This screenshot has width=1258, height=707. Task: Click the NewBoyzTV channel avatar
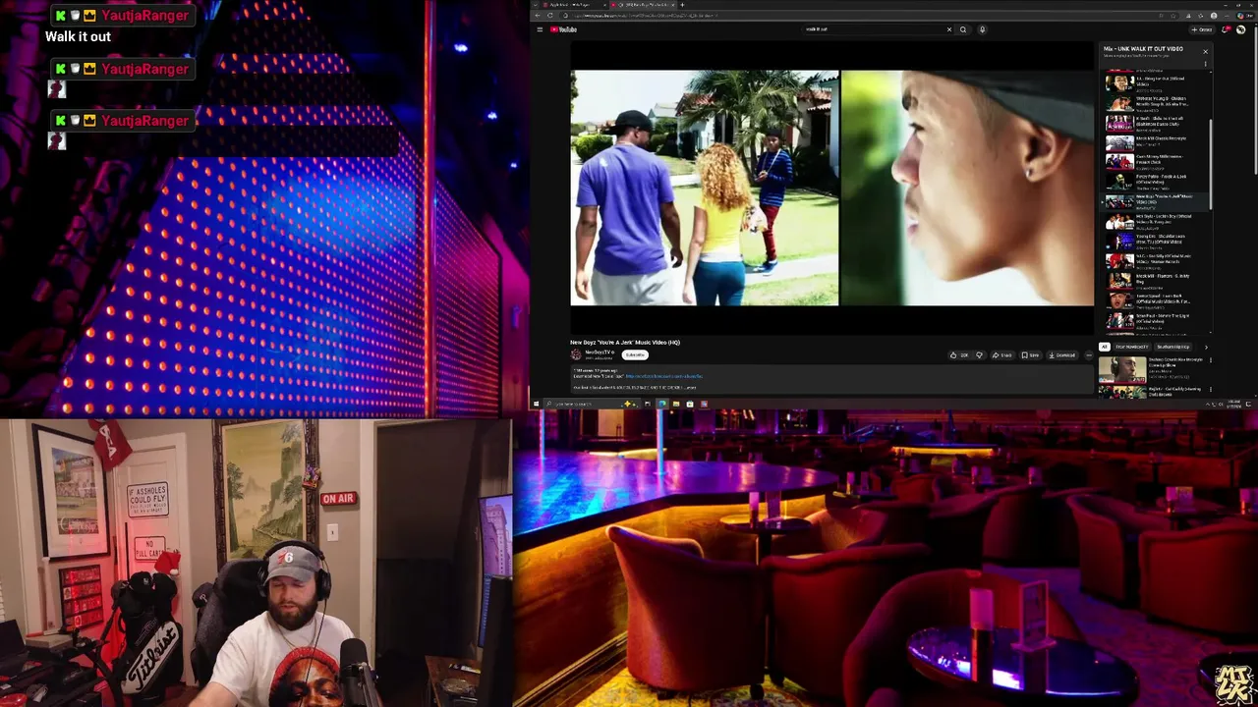pos(576,354)
